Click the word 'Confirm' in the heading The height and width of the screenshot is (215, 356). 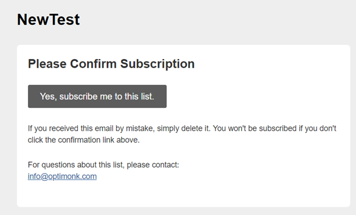pos(93,64)
